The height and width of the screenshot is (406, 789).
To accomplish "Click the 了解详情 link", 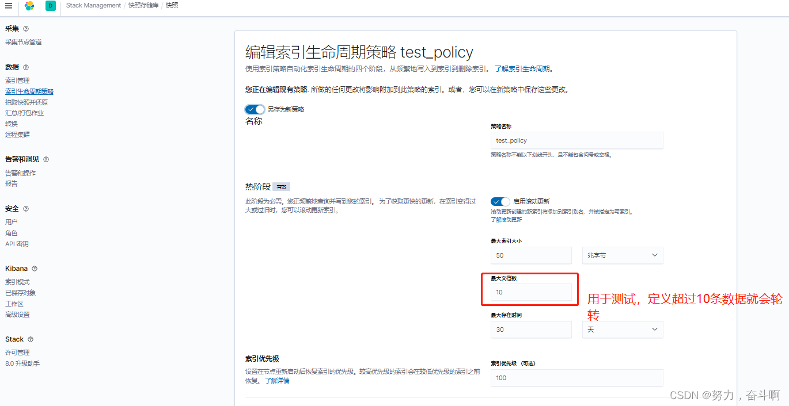I will tap(277, 381).
